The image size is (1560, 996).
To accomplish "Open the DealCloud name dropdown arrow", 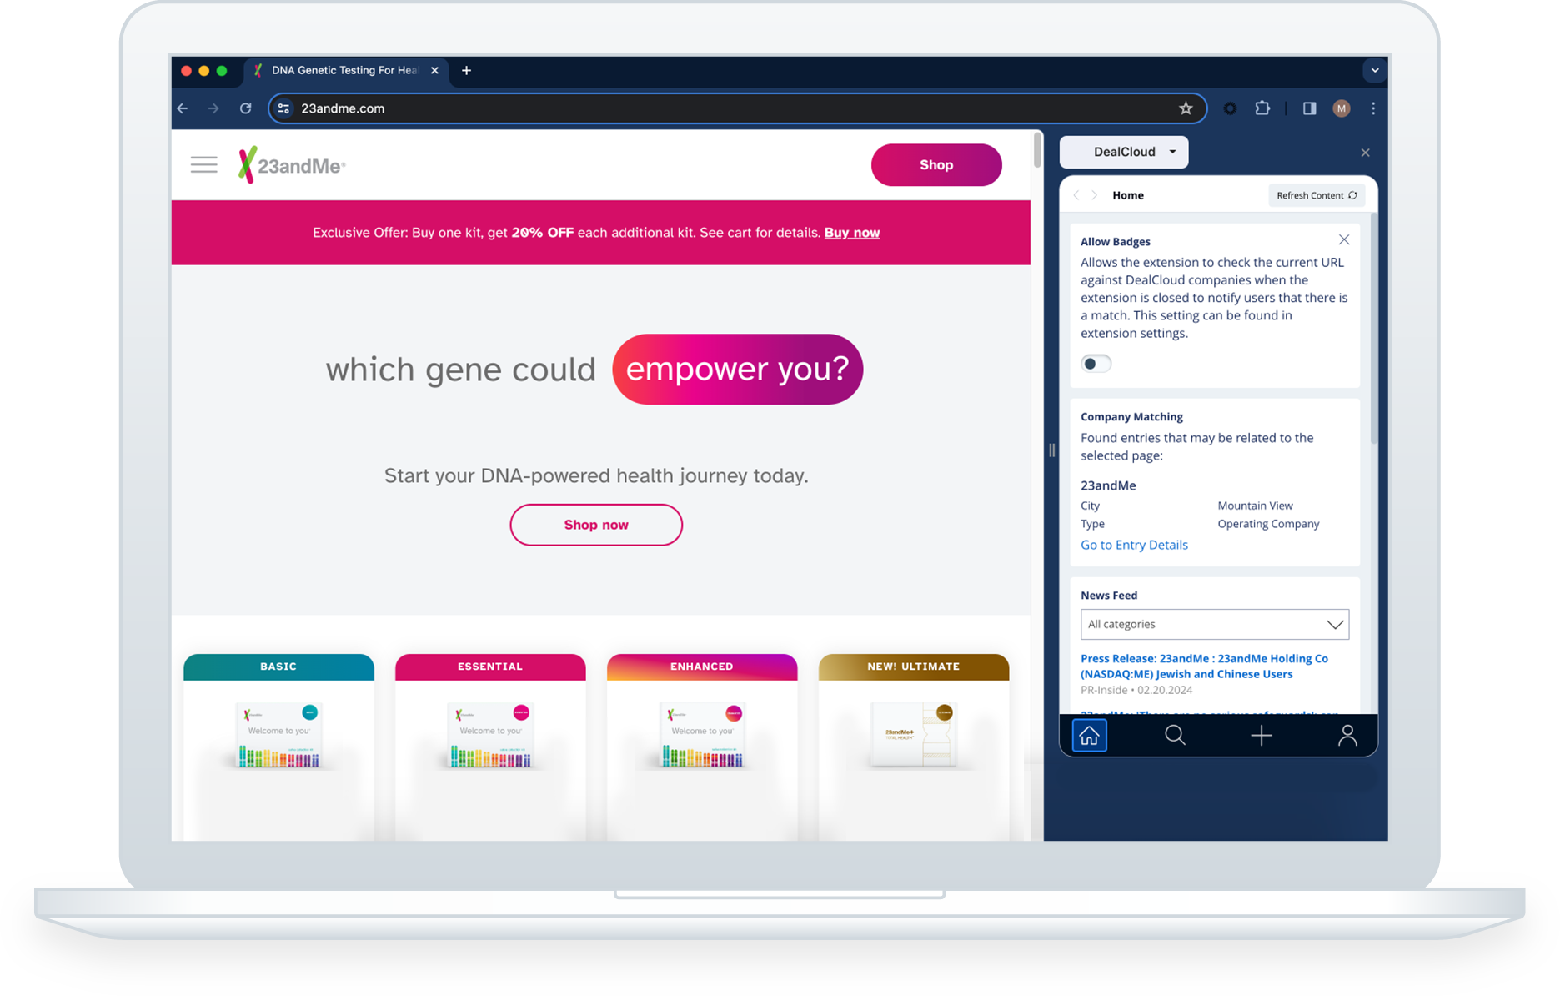I will [x=1173, y=152].
